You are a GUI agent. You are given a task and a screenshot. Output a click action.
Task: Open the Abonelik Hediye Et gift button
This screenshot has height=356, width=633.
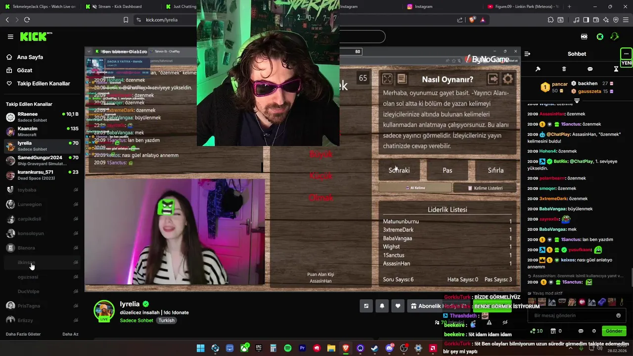point(439,306)
